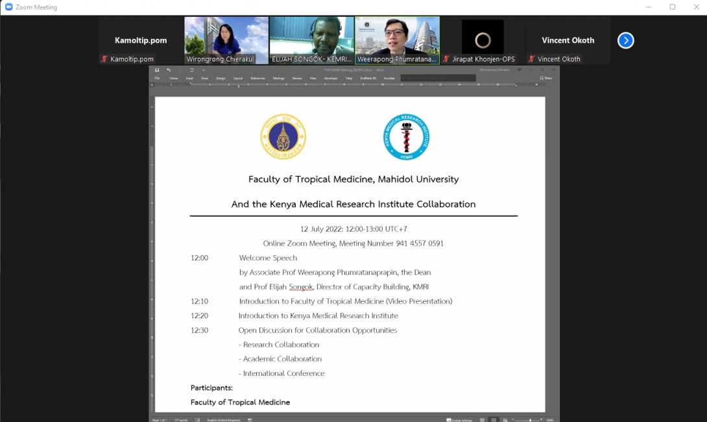Click the Undo icon in Word's toolbar
707x422 pixels.
169,70
